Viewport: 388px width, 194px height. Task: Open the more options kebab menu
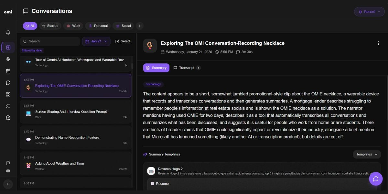coord(378,43)
